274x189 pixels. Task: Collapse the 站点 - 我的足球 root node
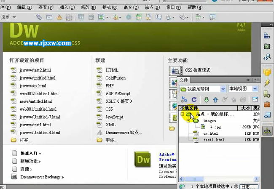tap(182, 114)
